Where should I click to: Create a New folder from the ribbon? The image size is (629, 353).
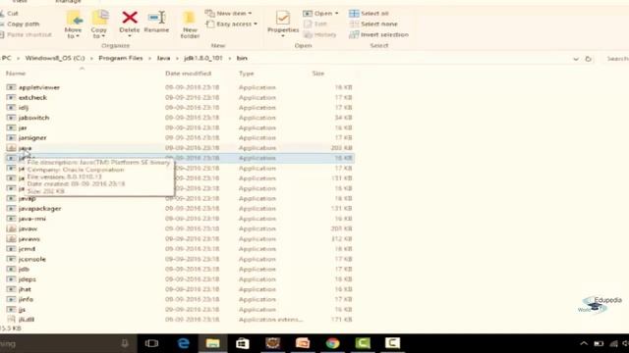pyautogui.click(x=190, y=25)
